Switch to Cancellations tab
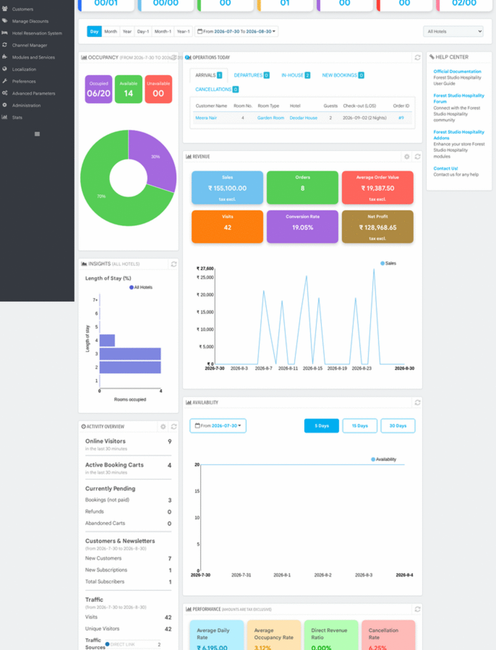496x650 pixels. tap(217, 89)
